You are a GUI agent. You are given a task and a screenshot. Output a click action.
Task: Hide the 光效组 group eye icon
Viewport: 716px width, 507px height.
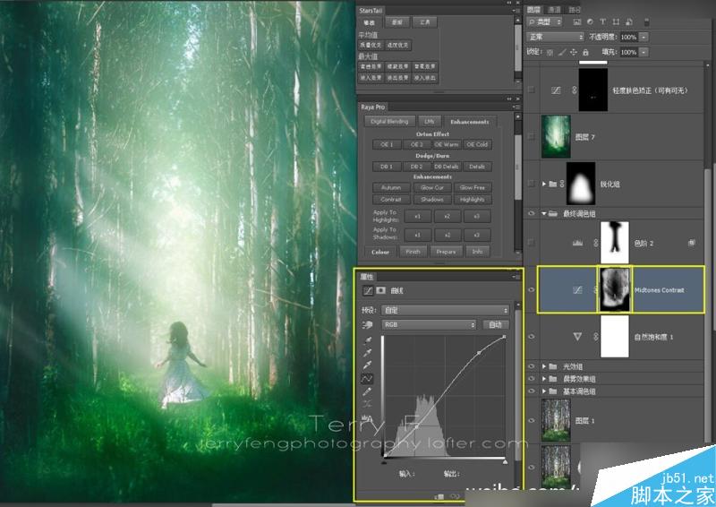[x=531, y=366]
